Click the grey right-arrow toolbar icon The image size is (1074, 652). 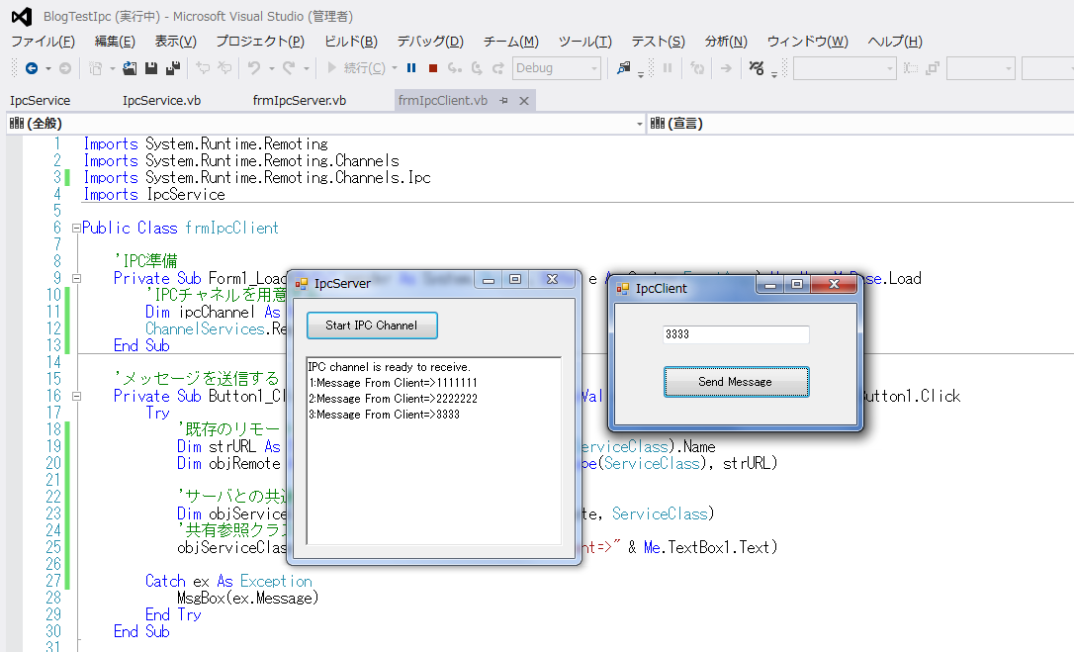click(726, 68)
